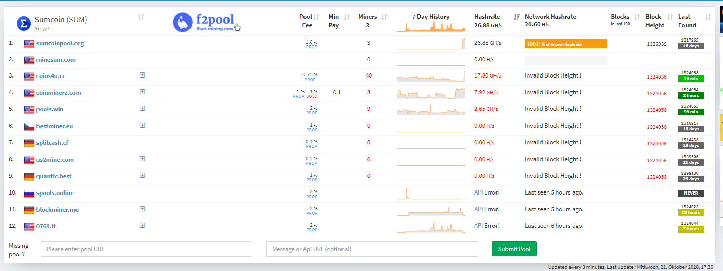Viewport: 723px width, 271px height.
Task: Open sumcoinpool.org pool link
Action: [x=60, y=43]
